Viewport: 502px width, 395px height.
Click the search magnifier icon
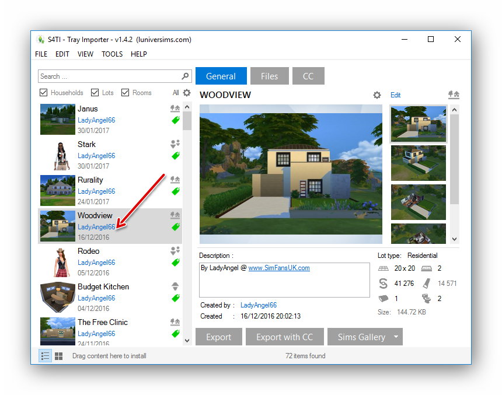pyautogui.click(x=185, y=76)
